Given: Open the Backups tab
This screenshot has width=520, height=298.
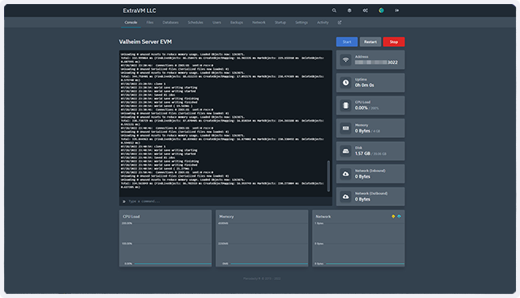Looking at the screenshot, I should (236, 23).
